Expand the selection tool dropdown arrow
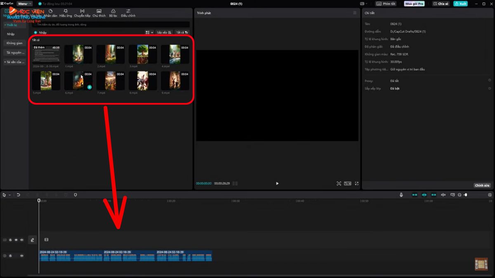The height and width of the screenshot is (278, 495). click(x=9, y=195)
